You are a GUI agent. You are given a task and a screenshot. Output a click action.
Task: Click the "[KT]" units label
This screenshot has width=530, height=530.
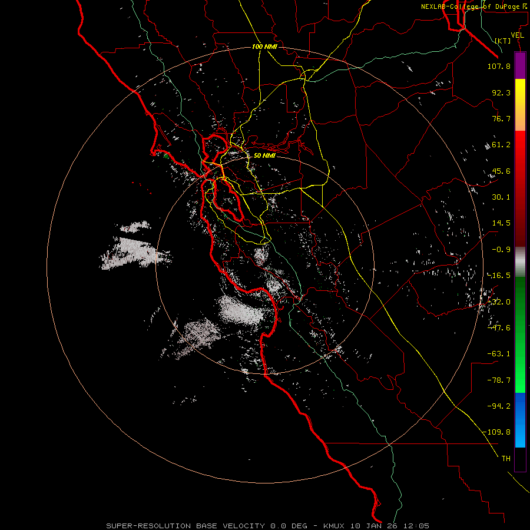(x=503, y=41)
